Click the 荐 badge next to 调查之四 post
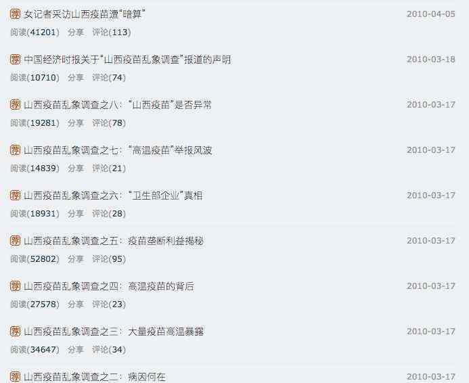 pos(15,286)
